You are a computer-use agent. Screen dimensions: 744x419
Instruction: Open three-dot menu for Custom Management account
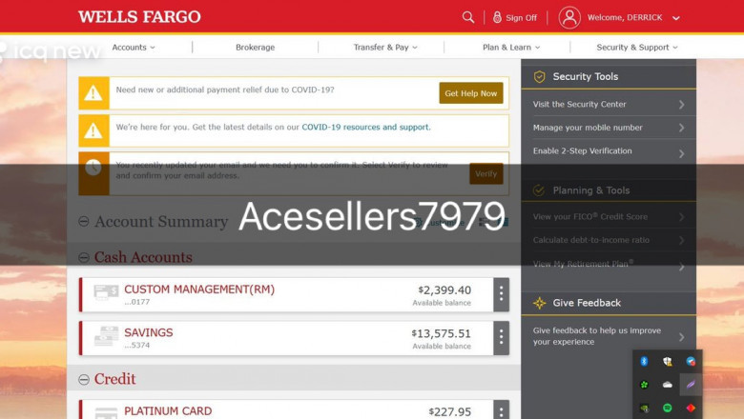501,294
